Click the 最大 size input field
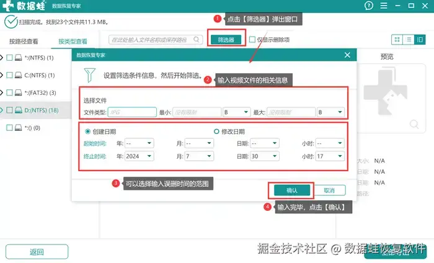Image resolution: width=434 pixels, height=263 pixels. point(291,112)
